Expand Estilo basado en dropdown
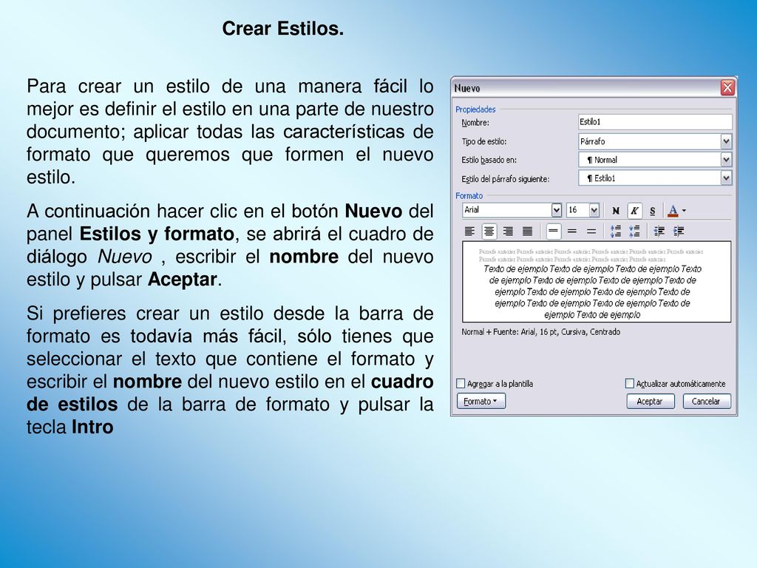This screenshot has height=568, width=757. click(x=726, y=160)
